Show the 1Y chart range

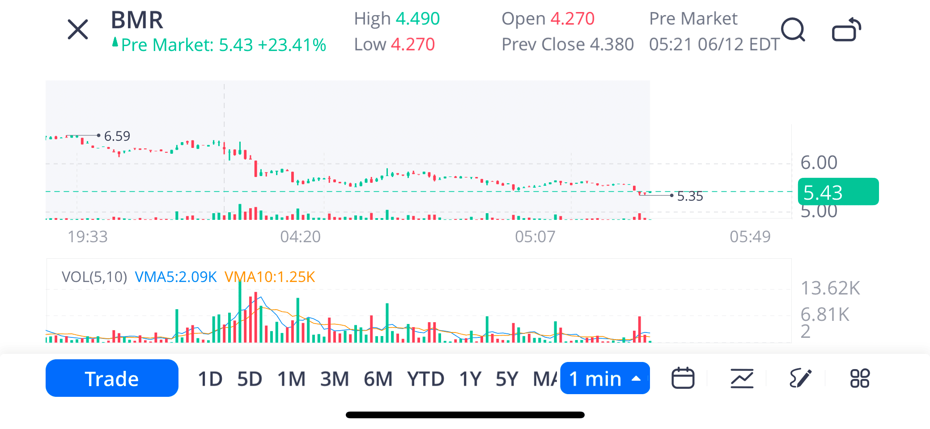470,379
